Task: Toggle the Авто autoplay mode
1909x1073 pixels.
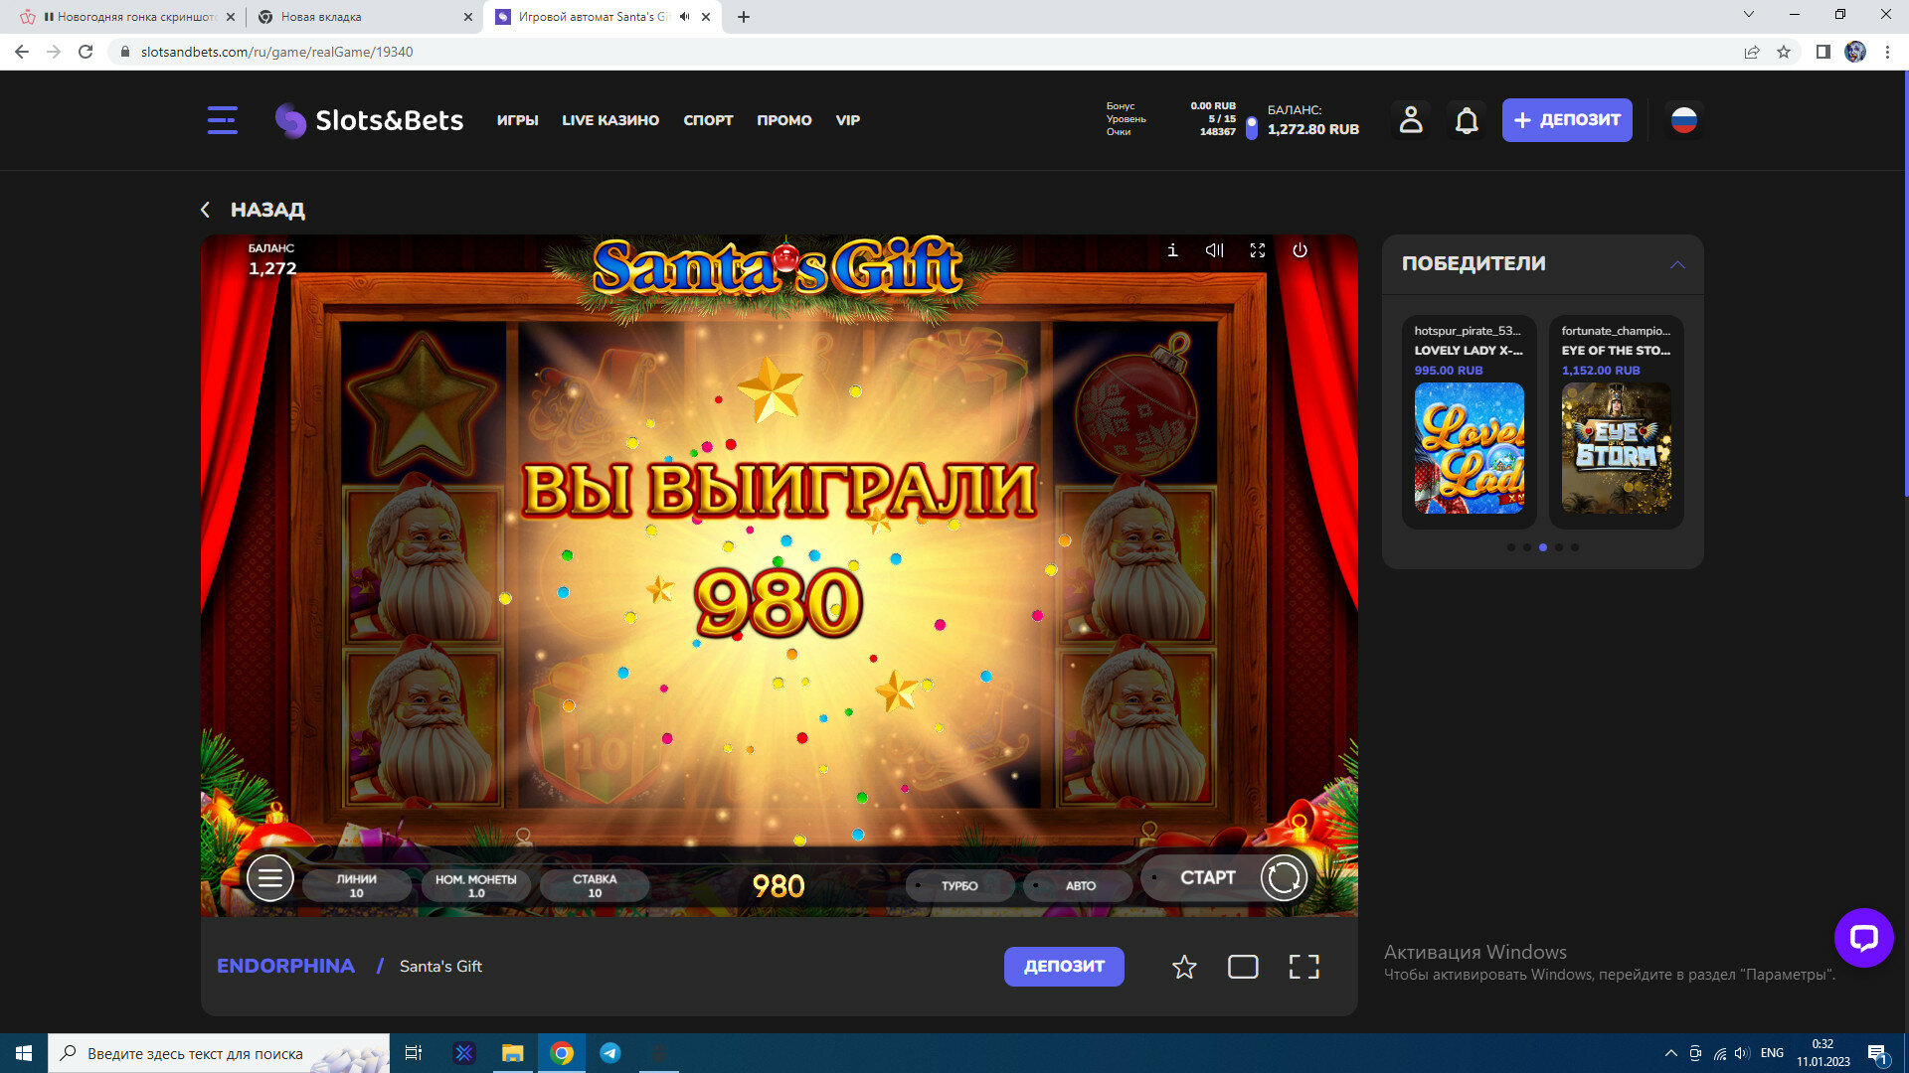Action: point(1080,885)
